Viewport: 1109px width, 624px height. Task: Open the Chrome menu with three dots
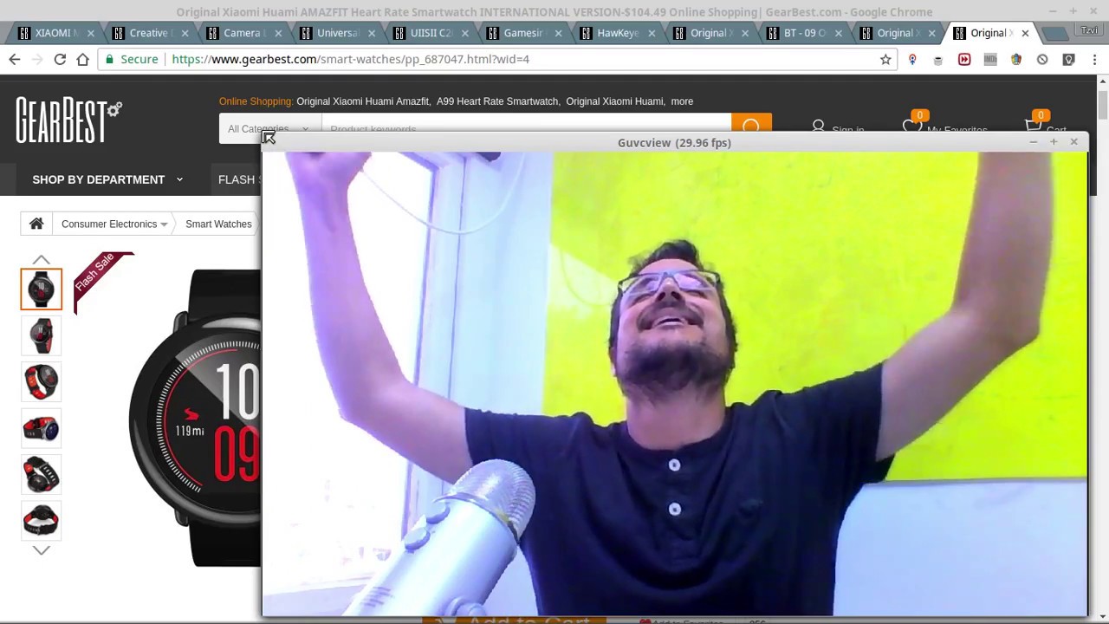pyautogui.click(x=1095, y=59)
